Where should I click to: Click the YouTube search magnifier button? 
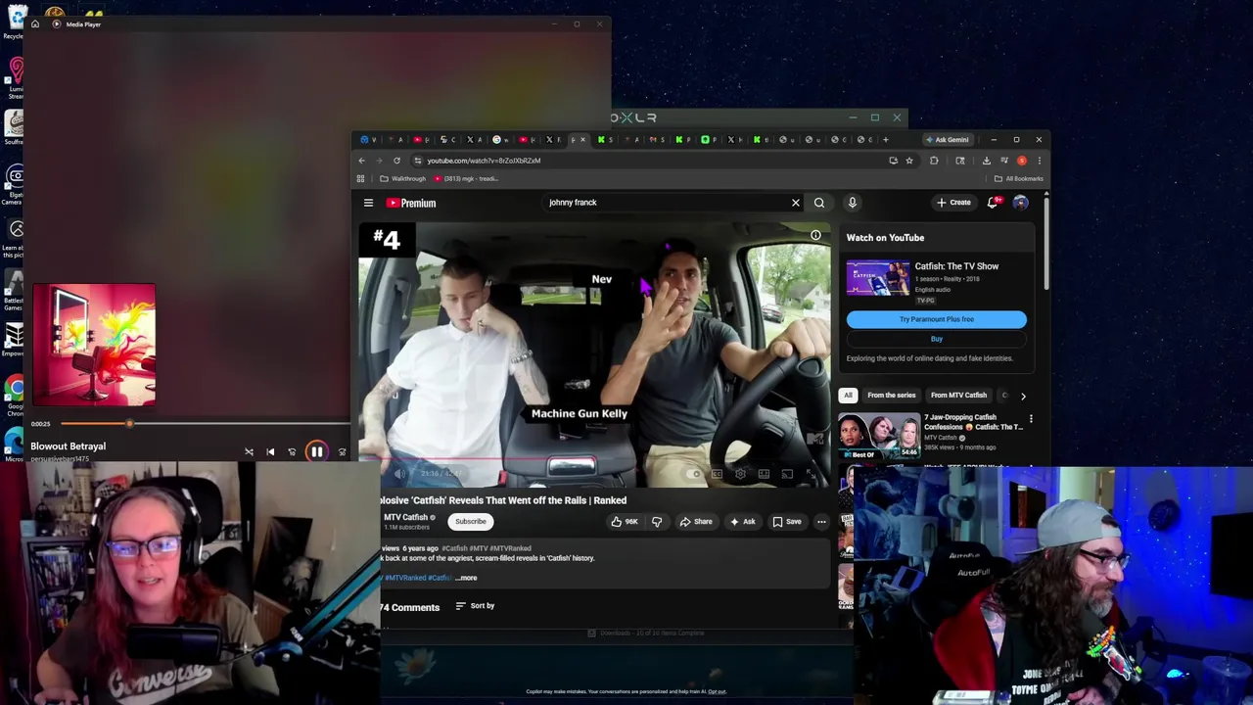pos(819,203)
